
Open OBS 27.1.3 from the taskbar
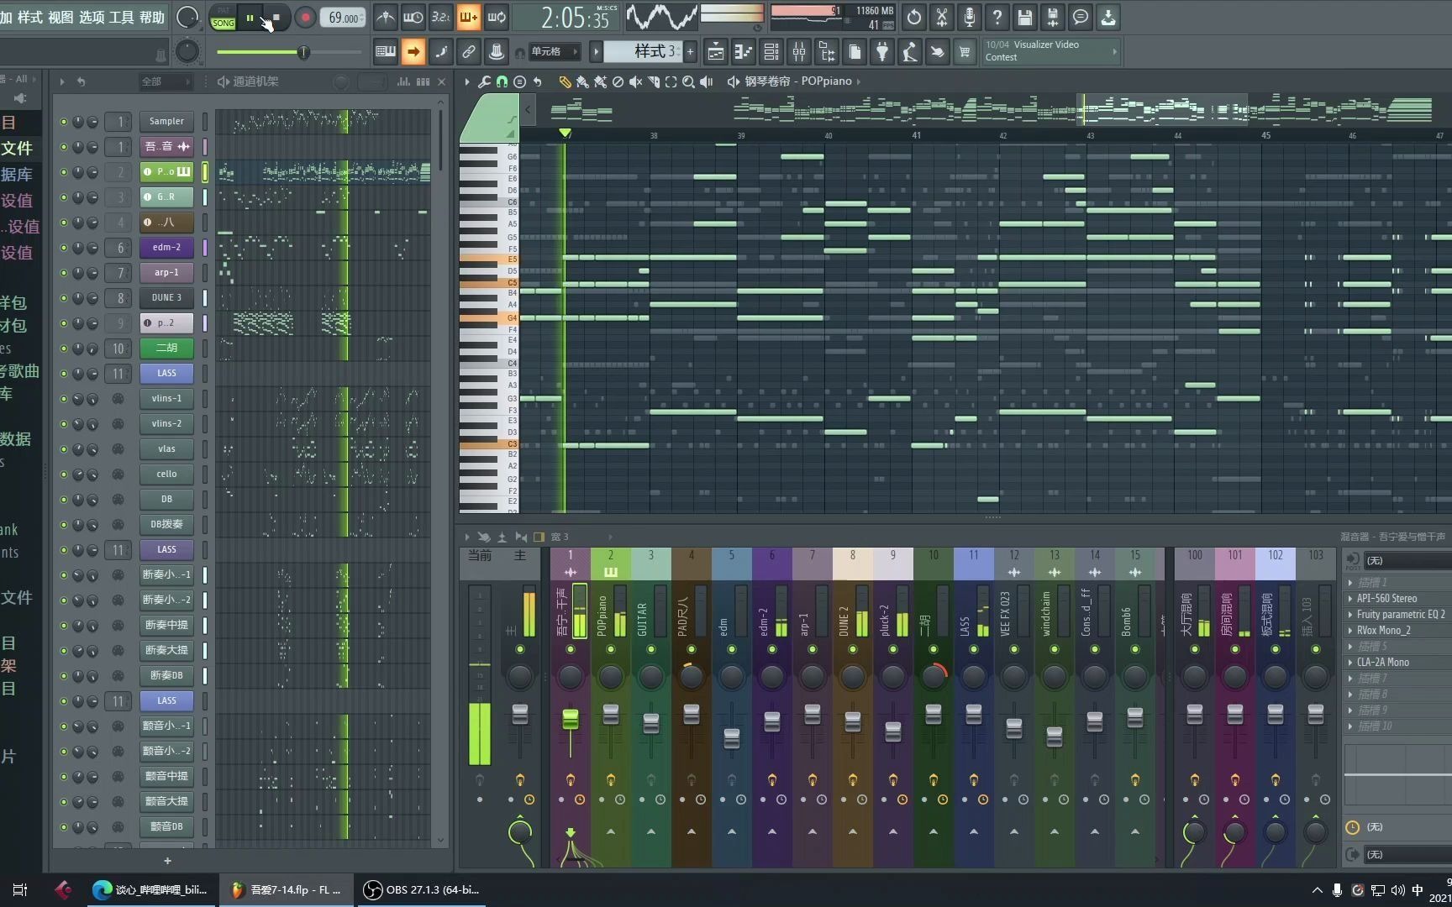[x=422, y=889]
